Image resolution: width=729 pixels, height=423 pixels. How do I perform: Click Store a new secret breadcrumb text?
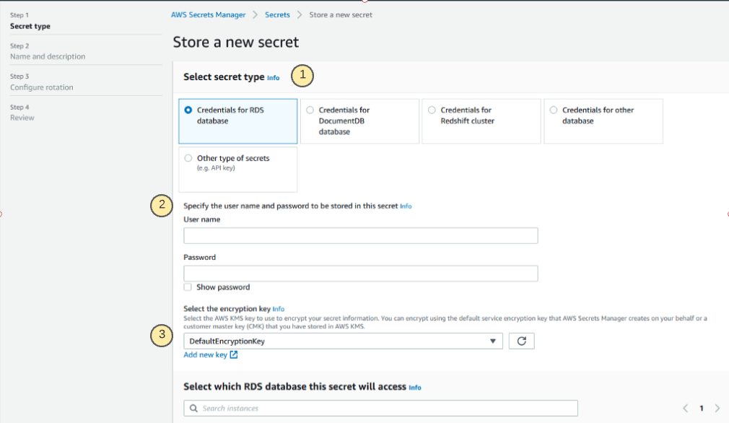[x=341, y=15]
